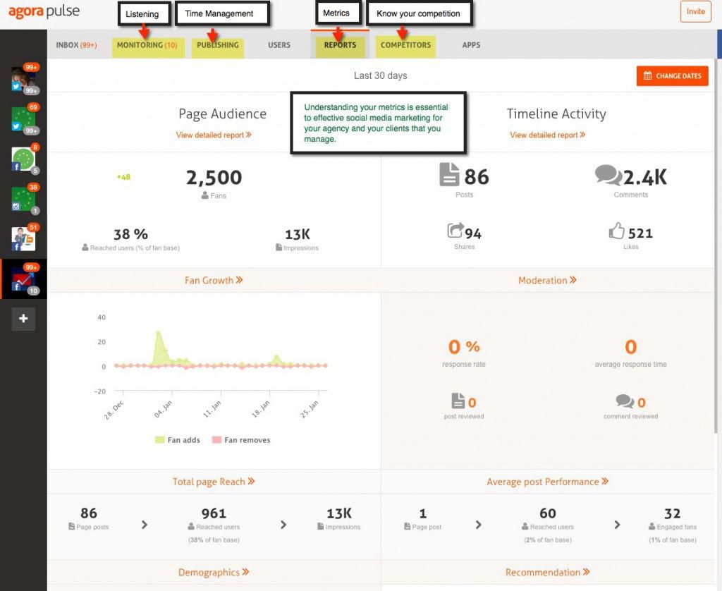Click the "60" Reached users value
722x591 pixels.
(548, 513)
